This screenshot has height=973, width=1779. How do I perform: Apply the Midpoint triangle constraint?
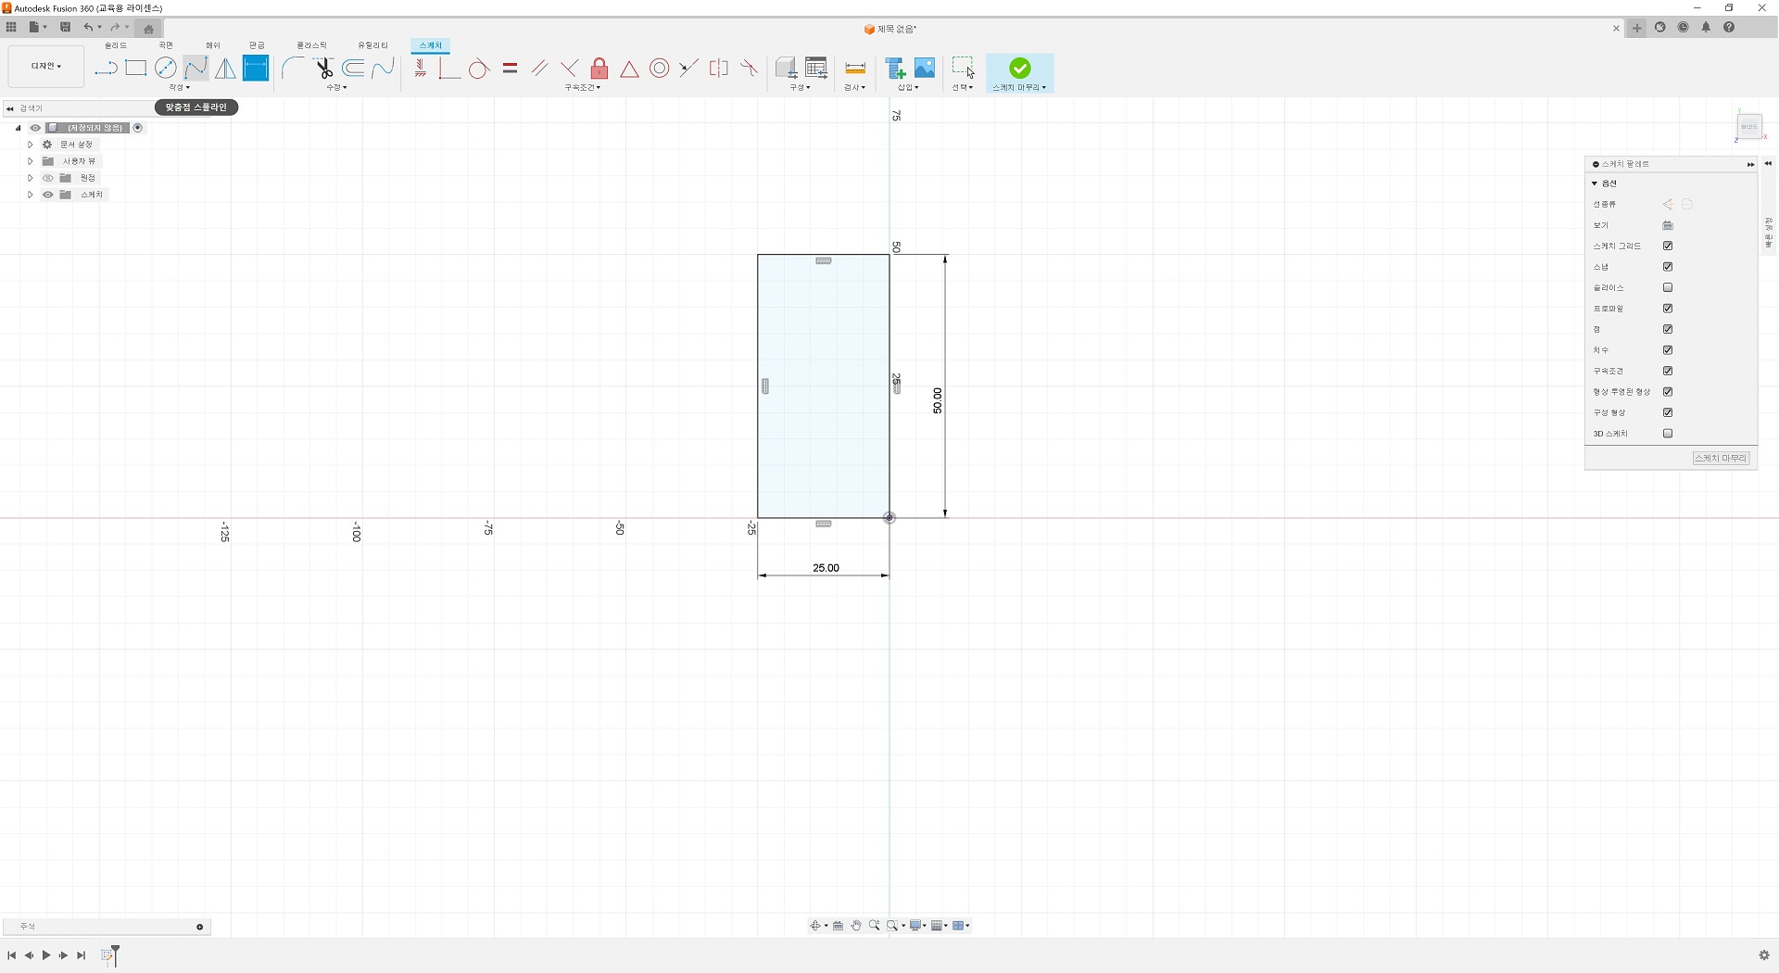pyautogui.click(x=629, y=69)
